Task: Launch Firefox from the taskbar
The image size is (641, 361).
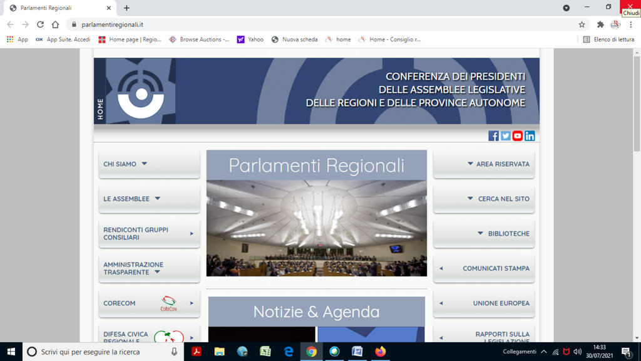Action: coord(381,352)
